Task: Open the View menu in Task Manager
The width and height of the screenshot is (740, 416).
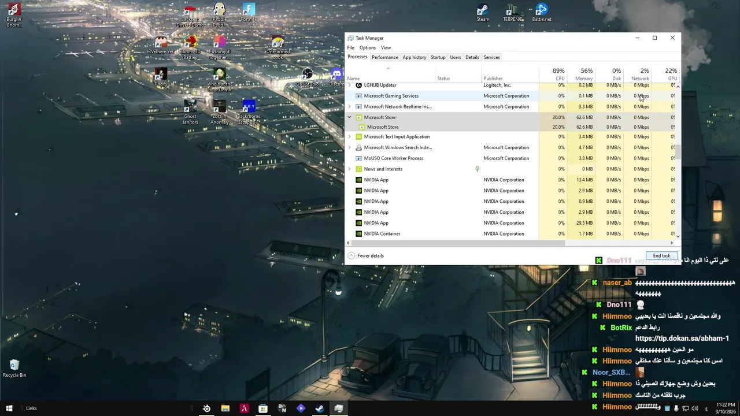Action: [386, 48]
